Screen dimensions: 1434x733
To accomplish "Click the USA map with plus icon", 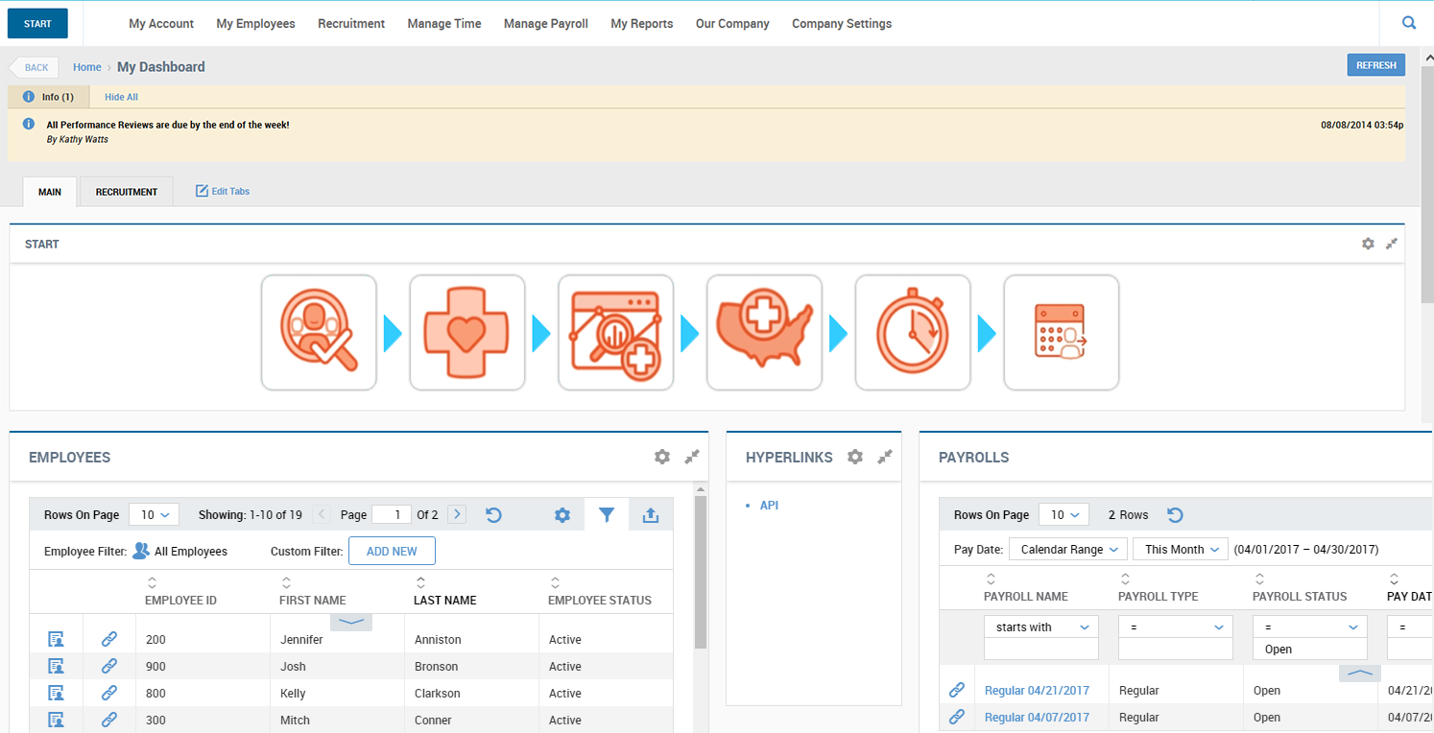I will click(x=764, y=333).
